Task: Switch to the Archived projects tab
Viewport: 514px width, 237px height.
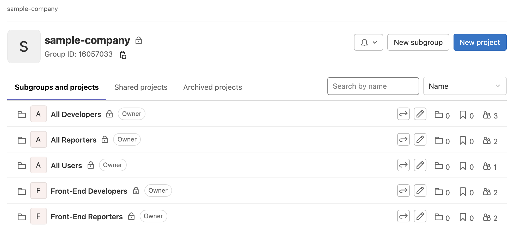Action: coord(213,87)
